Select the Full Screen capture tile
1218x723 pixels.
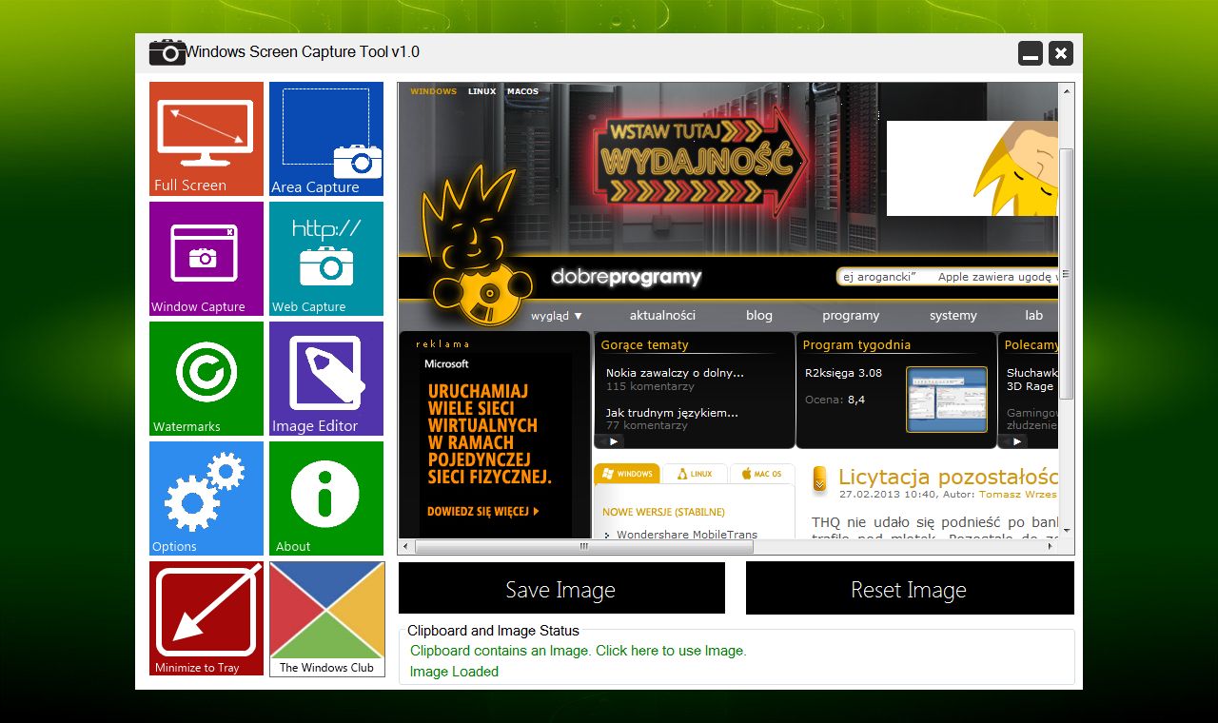pyautogui.click(x=206, y=139)
